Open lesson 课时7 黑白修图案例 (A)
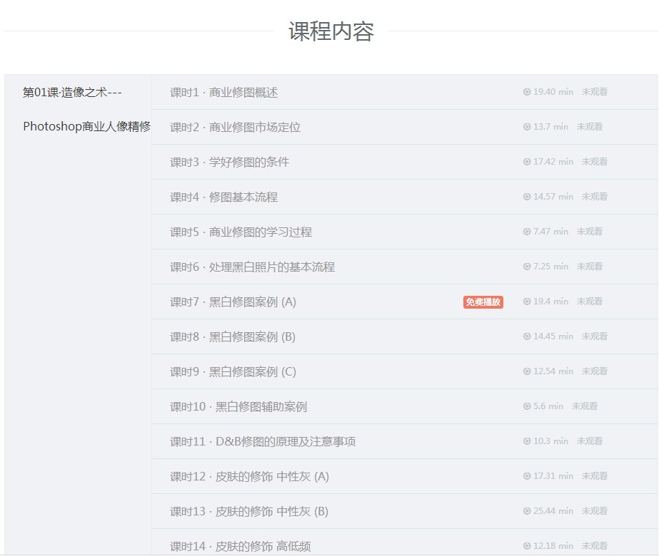 [x=233, y=302]
